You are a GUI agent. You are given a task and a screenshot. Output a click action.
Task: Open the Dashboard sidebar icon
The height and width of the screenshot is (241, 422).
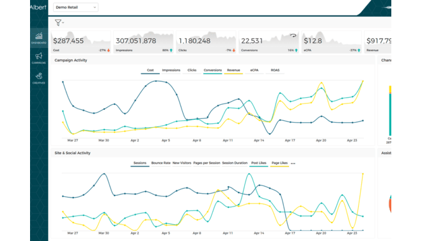(x=39, y=38)
